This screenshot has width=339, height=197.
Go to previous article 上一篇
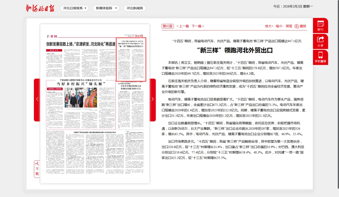(183, 26)
